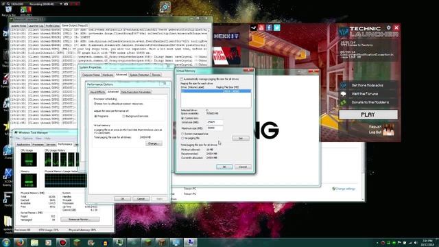Open Services tab in Task Manager
439x247 pixels.
point(51,145)
